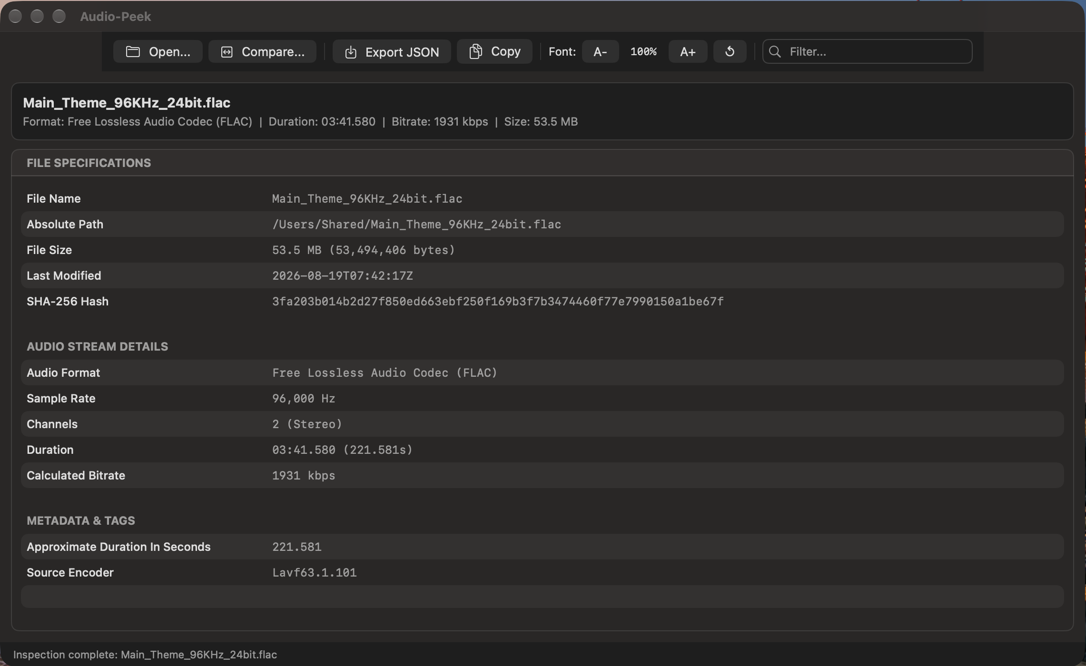1086x666 pixels.
Task: Decrease font size with A- button
Action: [600, 51]
